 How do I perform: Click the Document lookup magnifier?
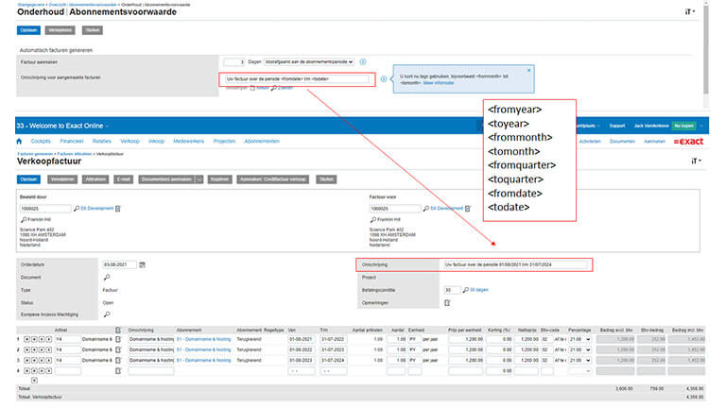pyautogui.click(x=107, y=278)
